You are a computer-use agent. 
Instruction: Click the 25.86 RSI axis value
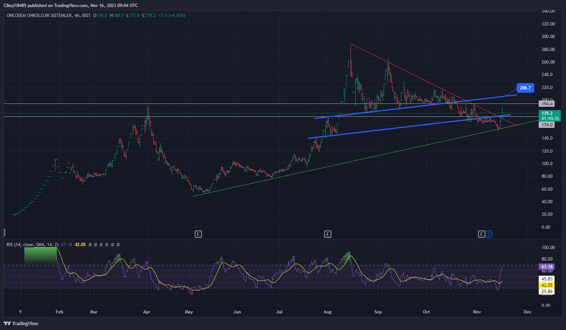(x=546, y=291)
